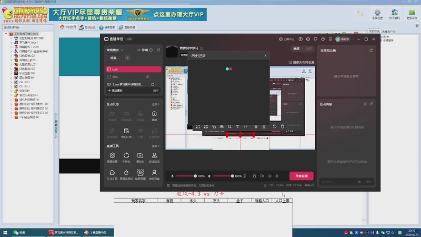This screenshot has height=237, width=421.
Task: Open the 常规模式 mode dropdown
Action: coord(115,50)
